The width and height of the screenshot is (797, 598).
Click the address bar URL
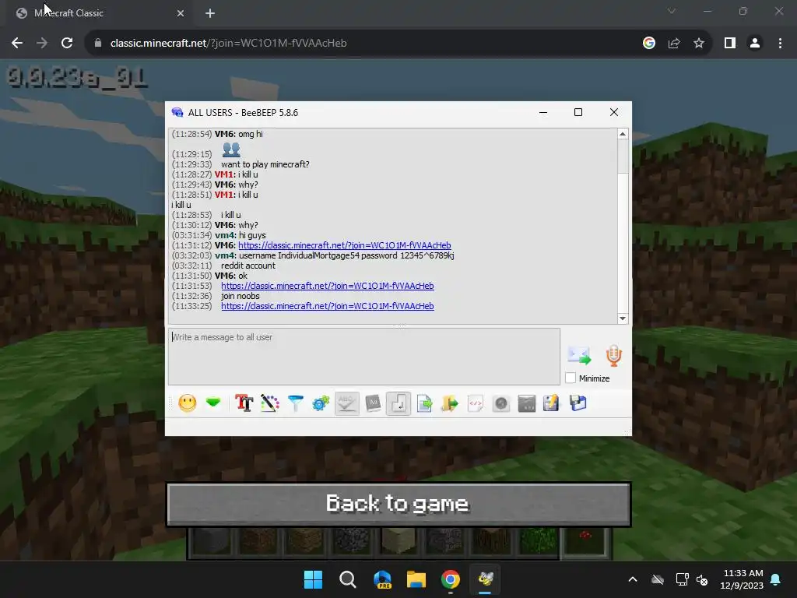point(228,44)
